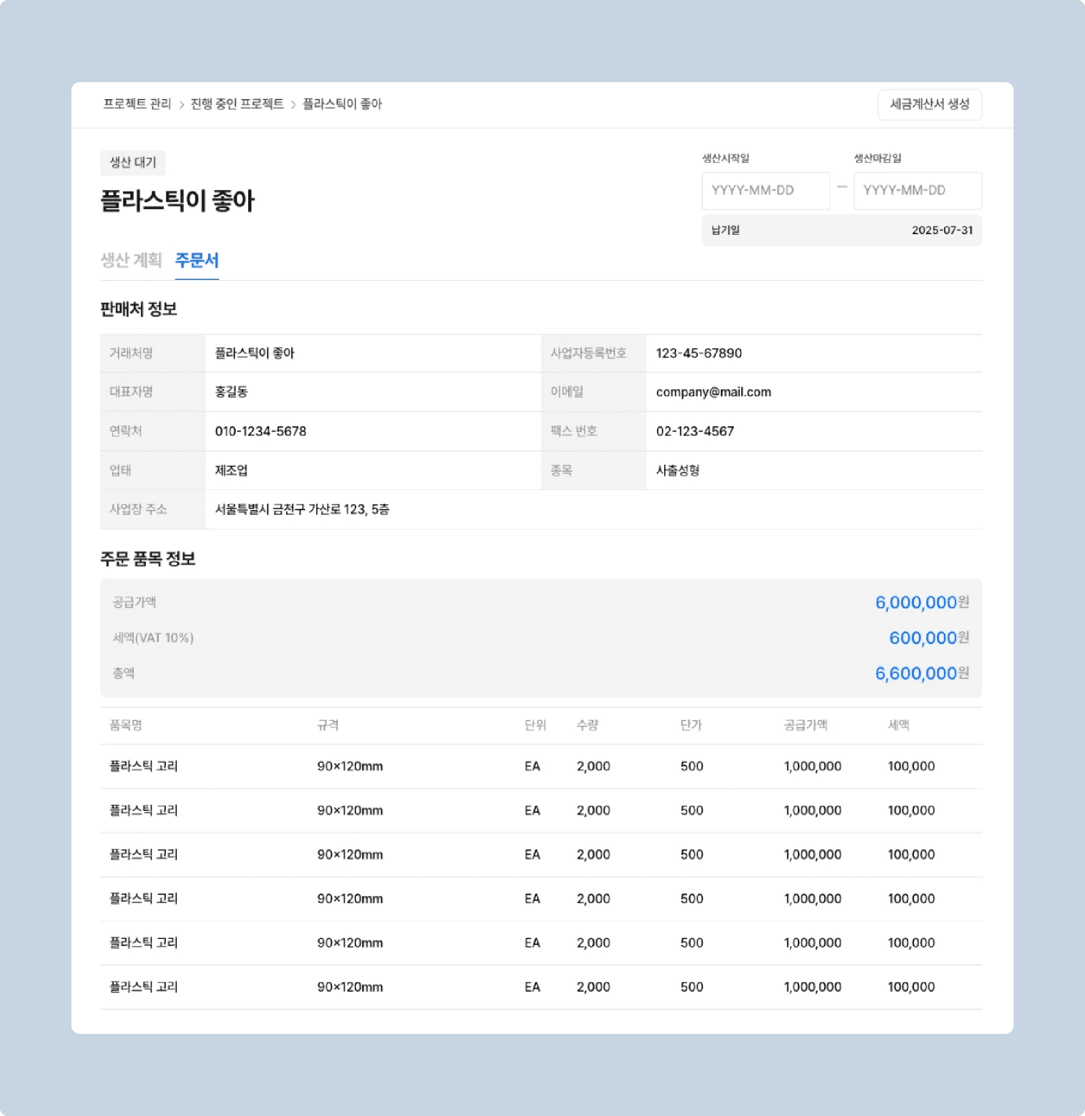Focus the 생산마감일 date input

(917, 190)
